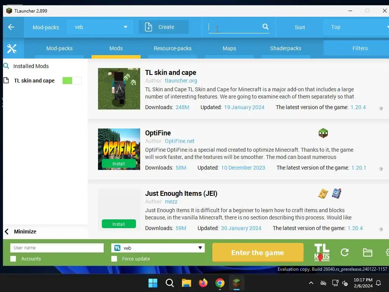Open taskbar Search icon

170,283
